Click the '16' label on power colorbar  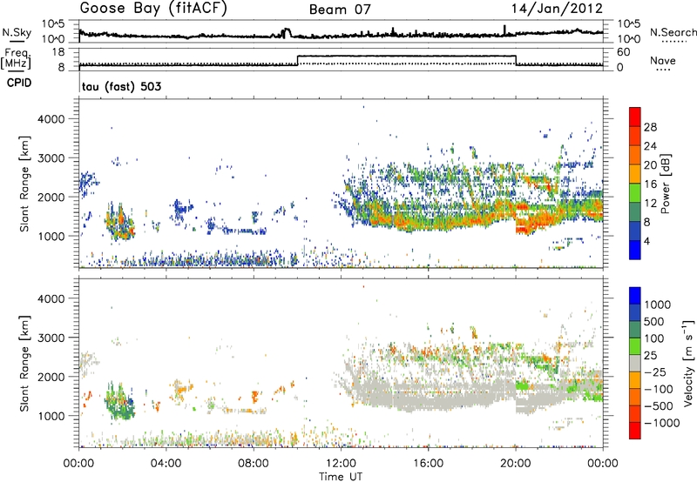pyautogui.click(x=650, y=184)
